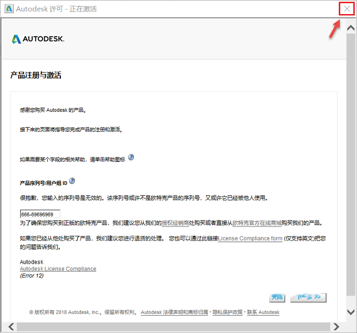The image size is (357, 333).
Task: Click the horizontal scrollbar right arrow
Action: (x=336, y=327)
